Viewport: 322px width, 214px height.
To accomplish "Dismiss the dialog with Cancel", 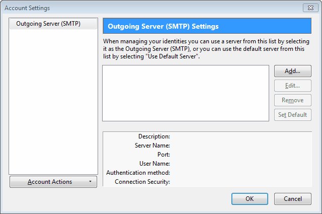I will click(293, 199).
